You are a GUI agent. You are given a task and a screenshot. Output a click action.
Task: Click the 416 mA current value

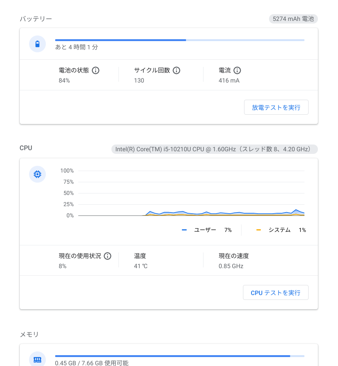click(x=229, y=81)
